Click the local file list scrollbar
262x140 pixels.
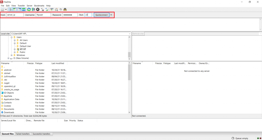click(129, 73)
